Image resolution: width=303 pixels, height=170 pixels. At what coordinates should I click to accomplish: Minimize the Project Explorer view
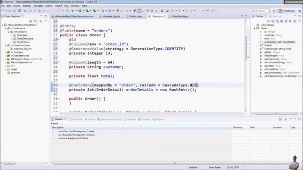tap(41, 16)
